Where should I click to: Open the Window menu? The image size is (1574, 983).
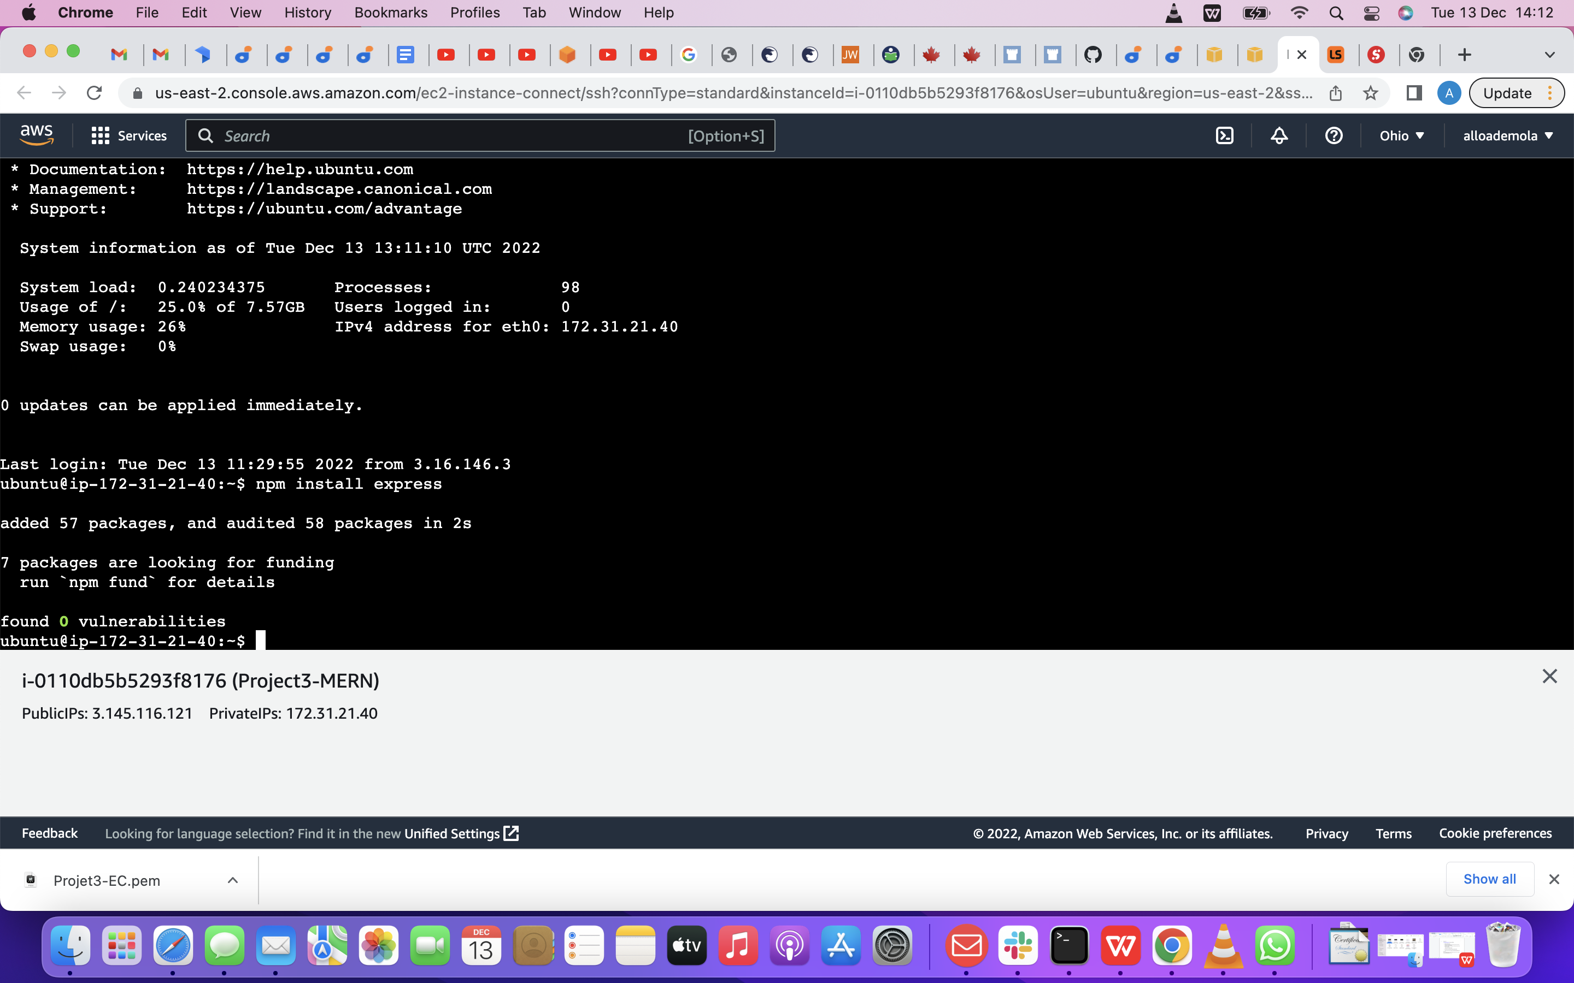point(594,13)
